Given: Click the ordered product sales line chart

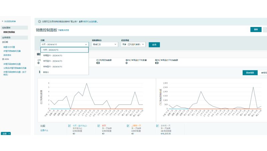Looking at the screenshot, I should (x=215, y=96).
